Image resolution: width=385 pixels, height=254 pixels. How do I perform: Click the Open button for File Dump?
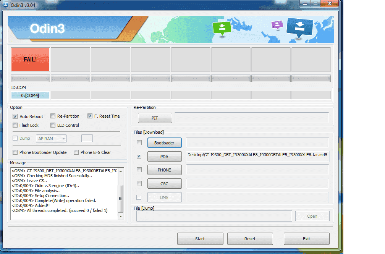coord(312,216)
